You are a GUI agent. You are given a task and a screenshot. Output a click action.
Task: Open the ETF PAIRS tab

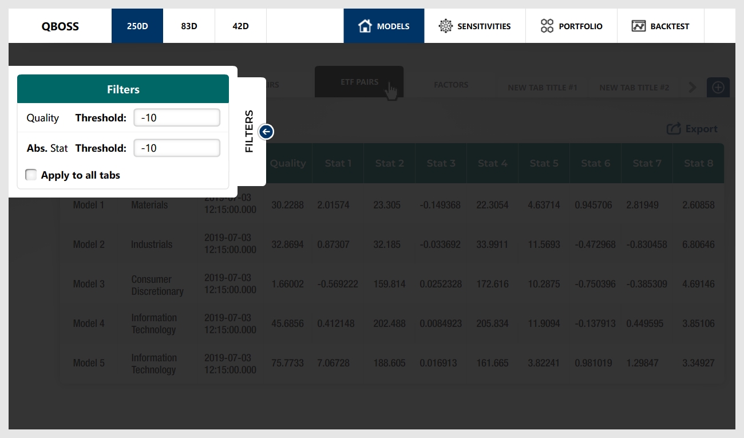[359, 82]
